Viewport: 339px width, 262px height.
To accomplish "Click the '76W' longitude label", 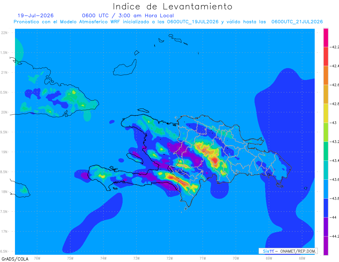I will click(37, 258).
